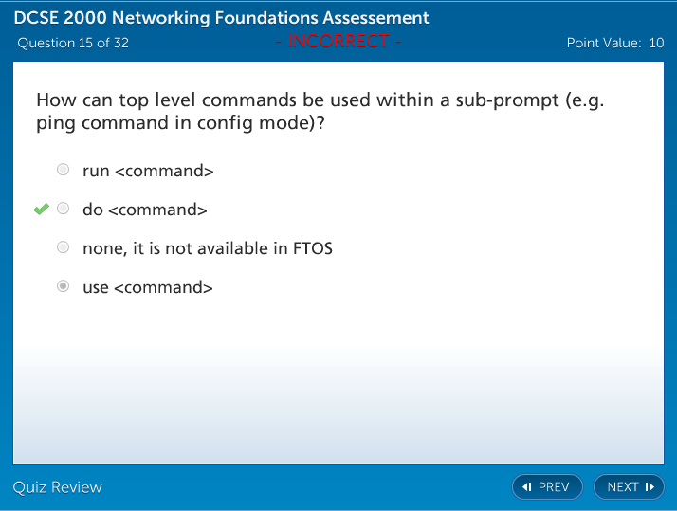Choose the "none, it is not available" radio button

(63, 247)
